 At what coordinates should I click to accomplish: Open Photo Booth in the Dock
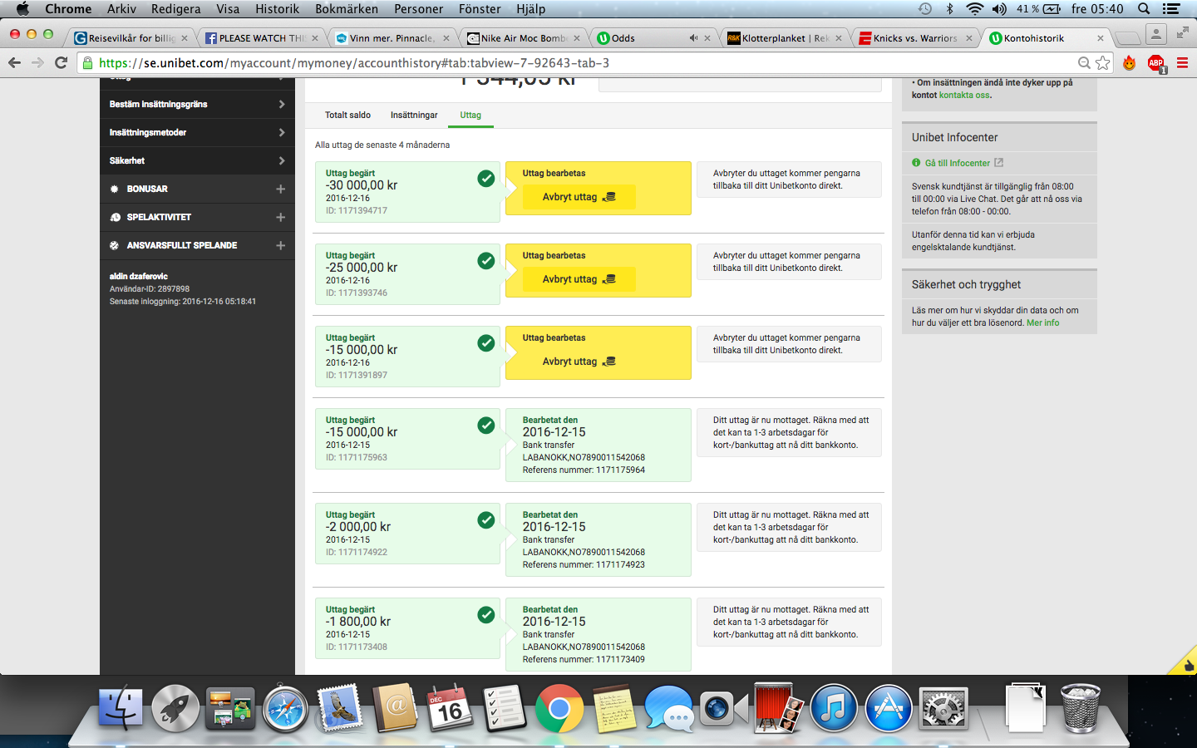pyautogui.click(x=779, y=709)
